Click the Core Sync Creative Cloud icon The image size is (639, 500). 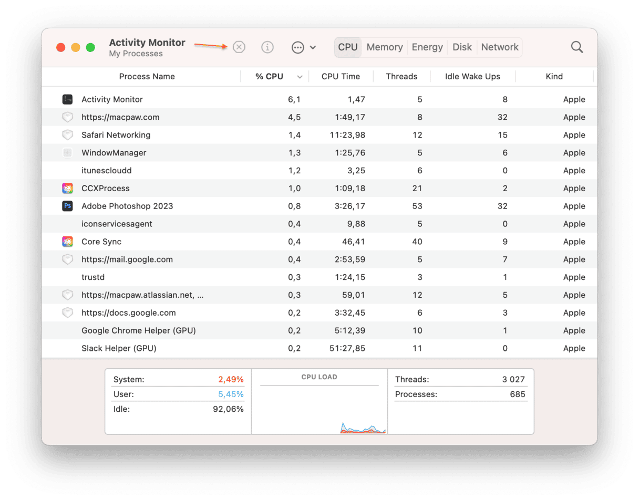click(67, 242)
